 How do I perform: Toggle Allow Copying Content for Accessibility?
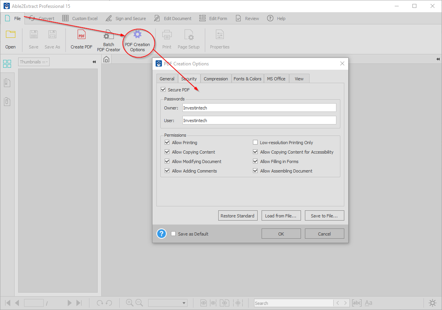[255, 152]
